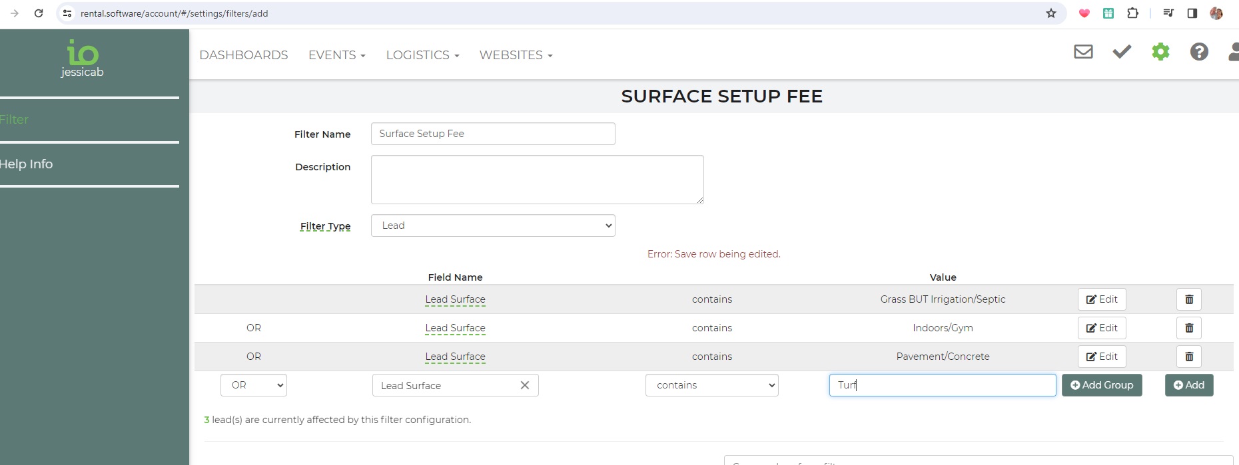This screenshot has width=1239, height=465.
Task: Open the LOGISTICS menu
Action: [422, 55]
